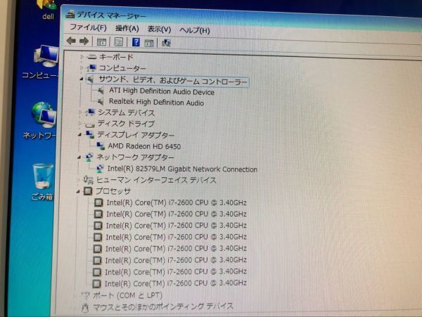422x317 pixels.
Task: Click the Device Manager title bar icon
Action: coord(70,14)
